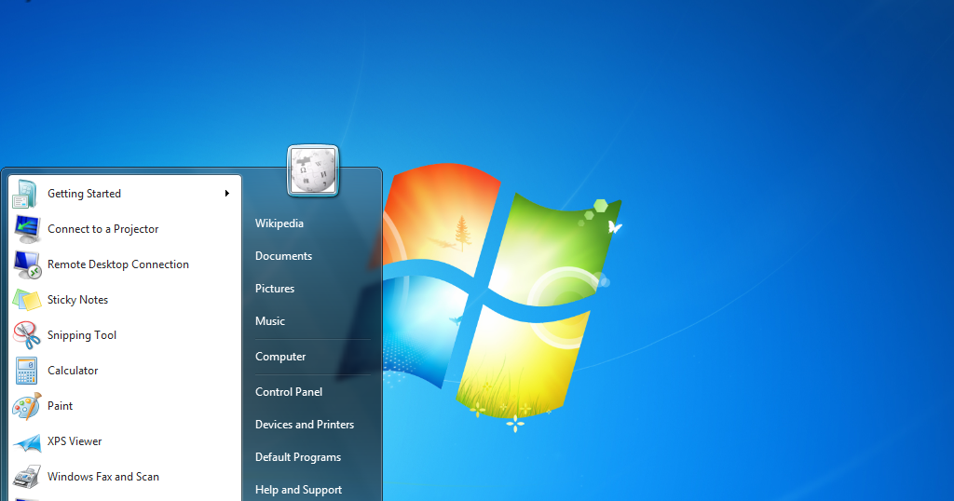Screen dimensions: 954x501
Task: Open Default Programs
Action: pyautogui.click(x=297, y=457)
